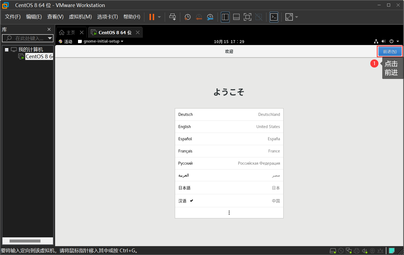The image size is (404, 255).
Task: Open the snapshot manager with the wrench clock
Action: pos(210,17)
